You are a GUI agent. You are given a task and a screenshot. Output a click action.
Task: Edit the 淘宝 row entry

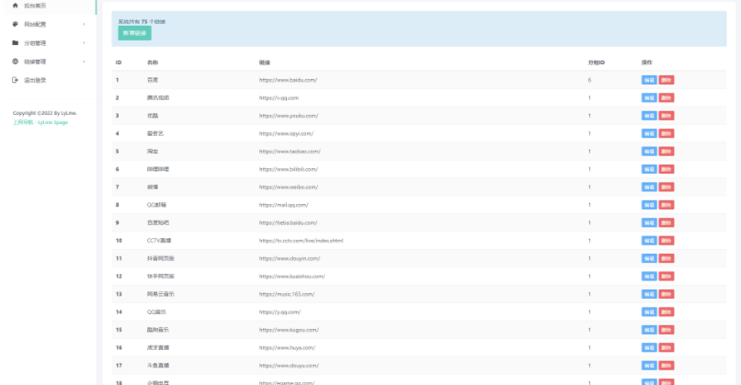[649, 152]
